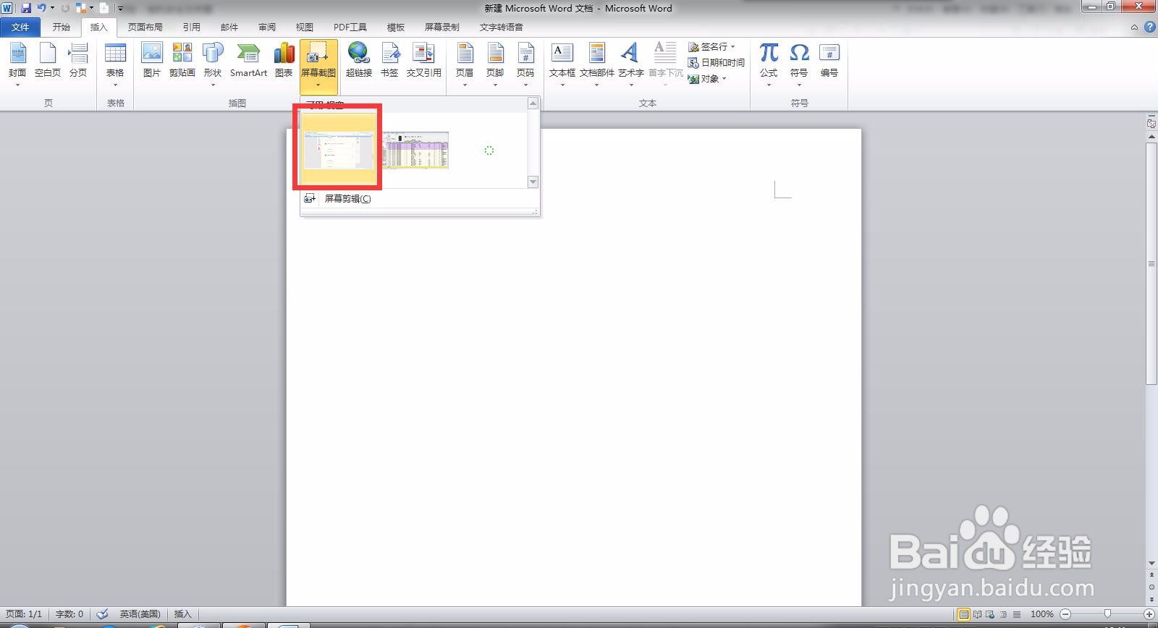
Task: Expand the 形状 shapes gallery
Action: point(213,64)
